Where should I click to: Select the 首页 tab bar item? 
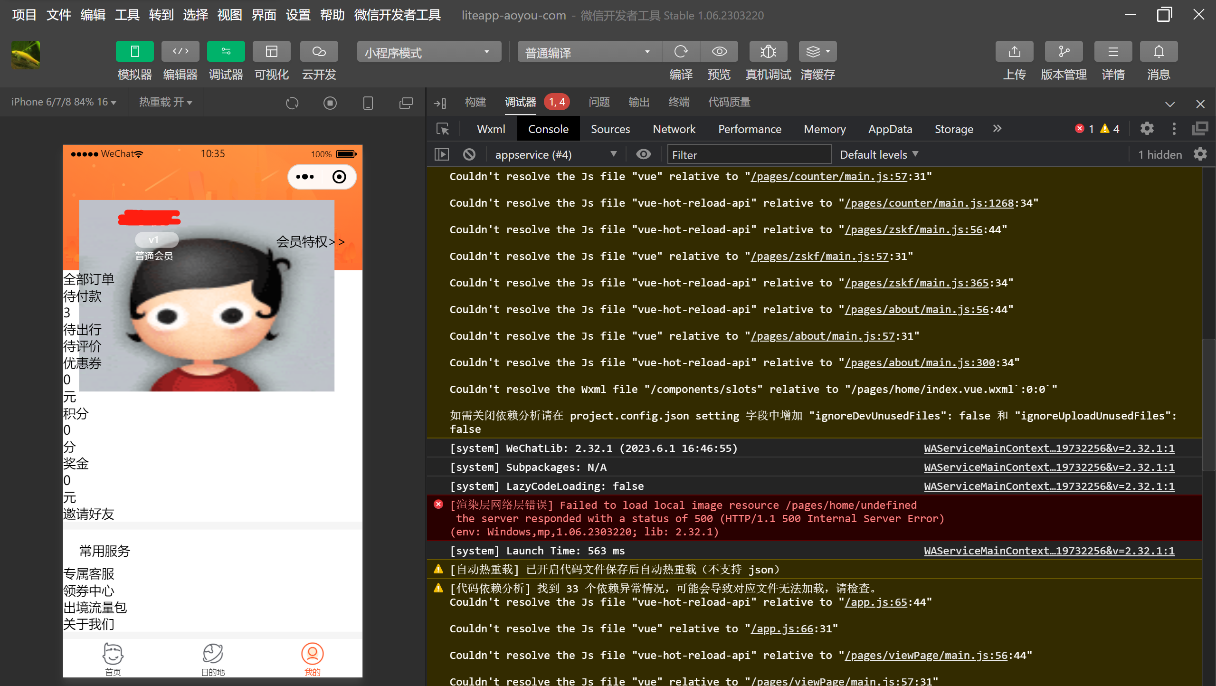point(113,659)
